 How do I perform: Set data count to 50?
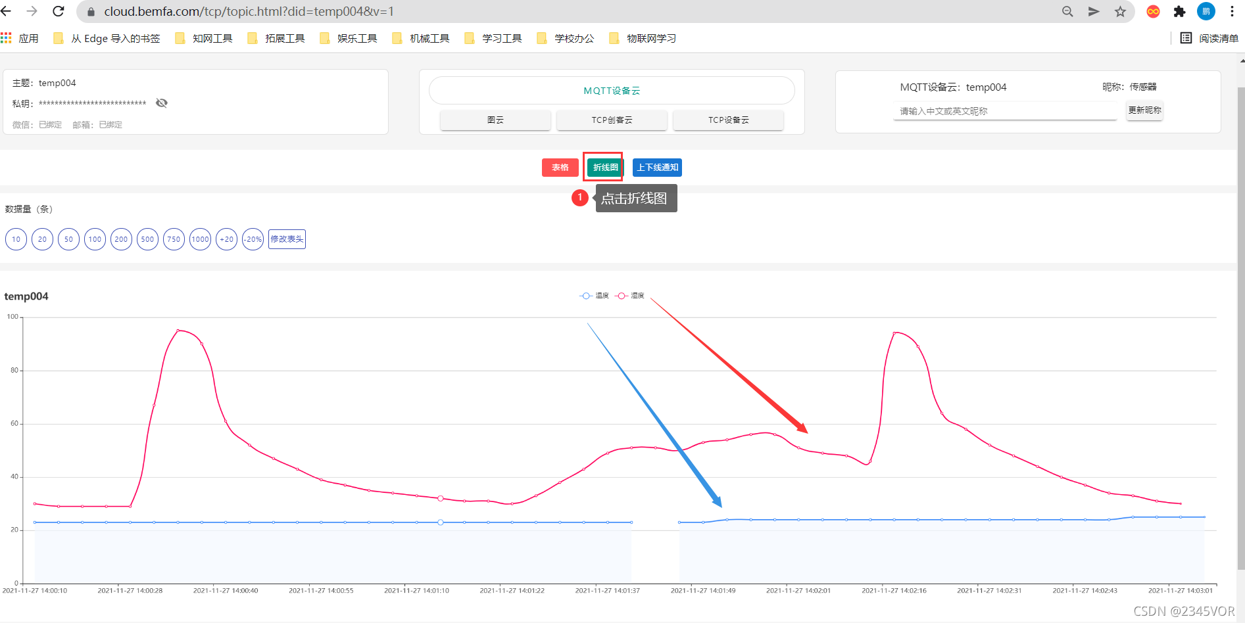click(68, 239)
